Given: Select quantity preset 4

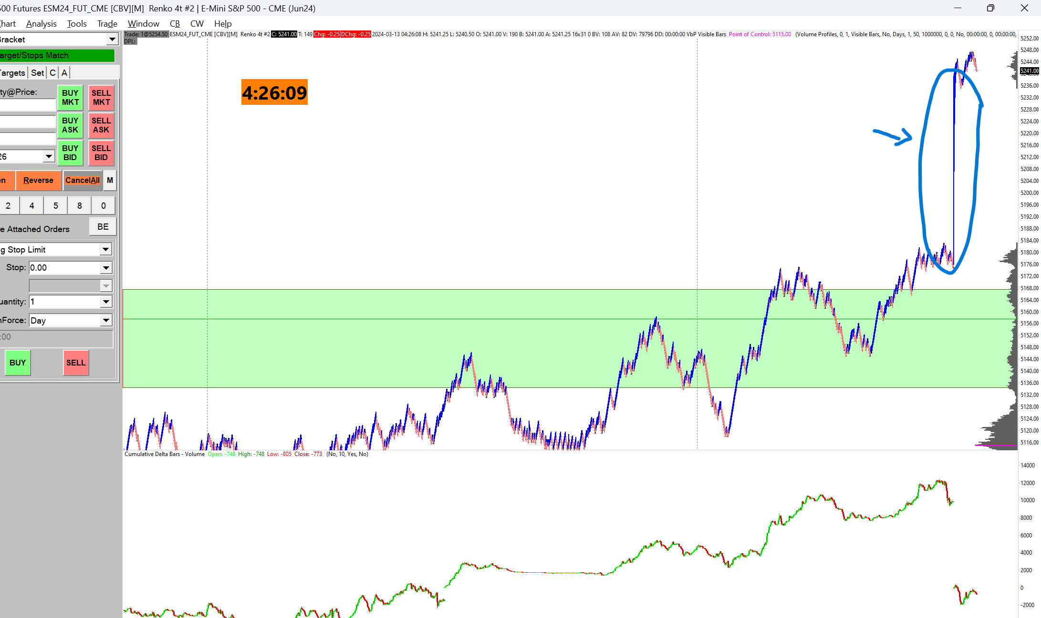Looking at the screenshot, I should tap(32, 206).
